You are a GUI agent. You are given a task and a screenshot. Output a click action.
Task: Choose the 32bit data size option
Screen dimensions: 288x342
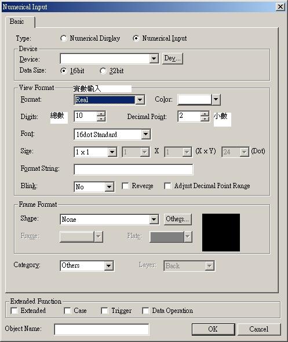[x=103, y=71]
